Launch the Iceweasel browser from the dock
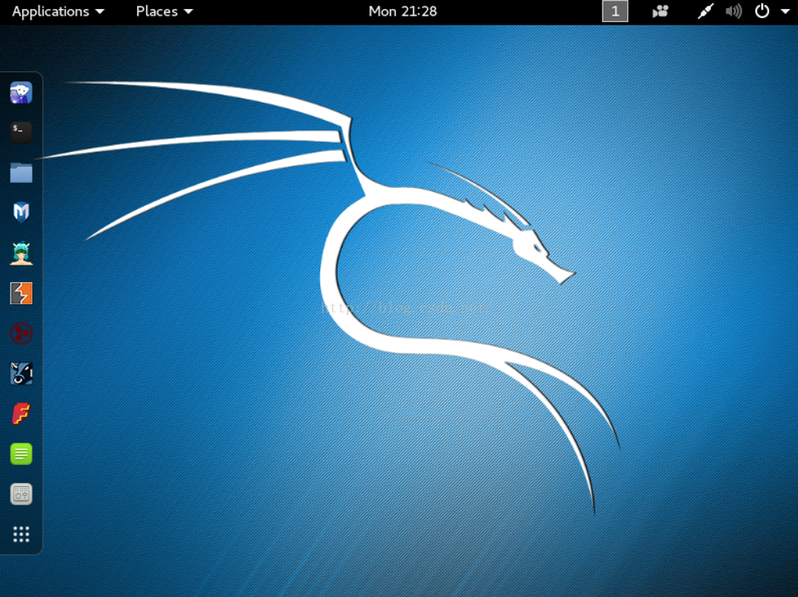 [x=21, y=93]
